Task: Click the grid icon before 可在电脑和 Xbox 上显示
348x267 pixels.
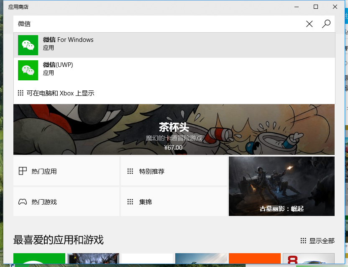Action: 20,93
